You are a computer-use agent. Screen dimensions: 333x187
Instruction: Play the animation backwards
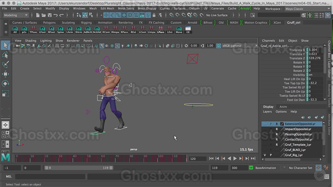coord(229,158)
